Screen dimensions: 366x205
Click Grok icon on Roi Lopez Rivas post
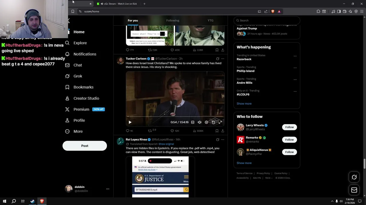[x=218, y=140]
